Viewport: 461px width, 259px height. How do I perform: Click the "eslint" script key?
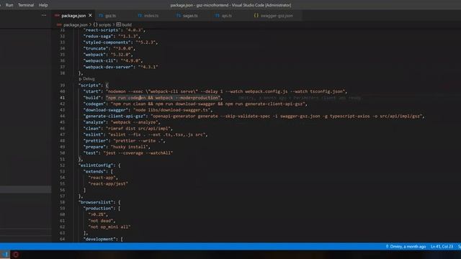[x=94, y=135]
